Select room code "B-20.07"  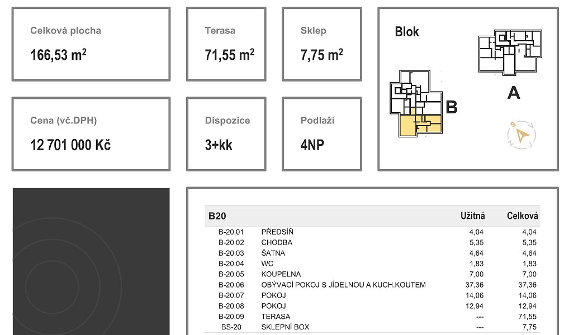pyautogui.click(x=231, y=295)
